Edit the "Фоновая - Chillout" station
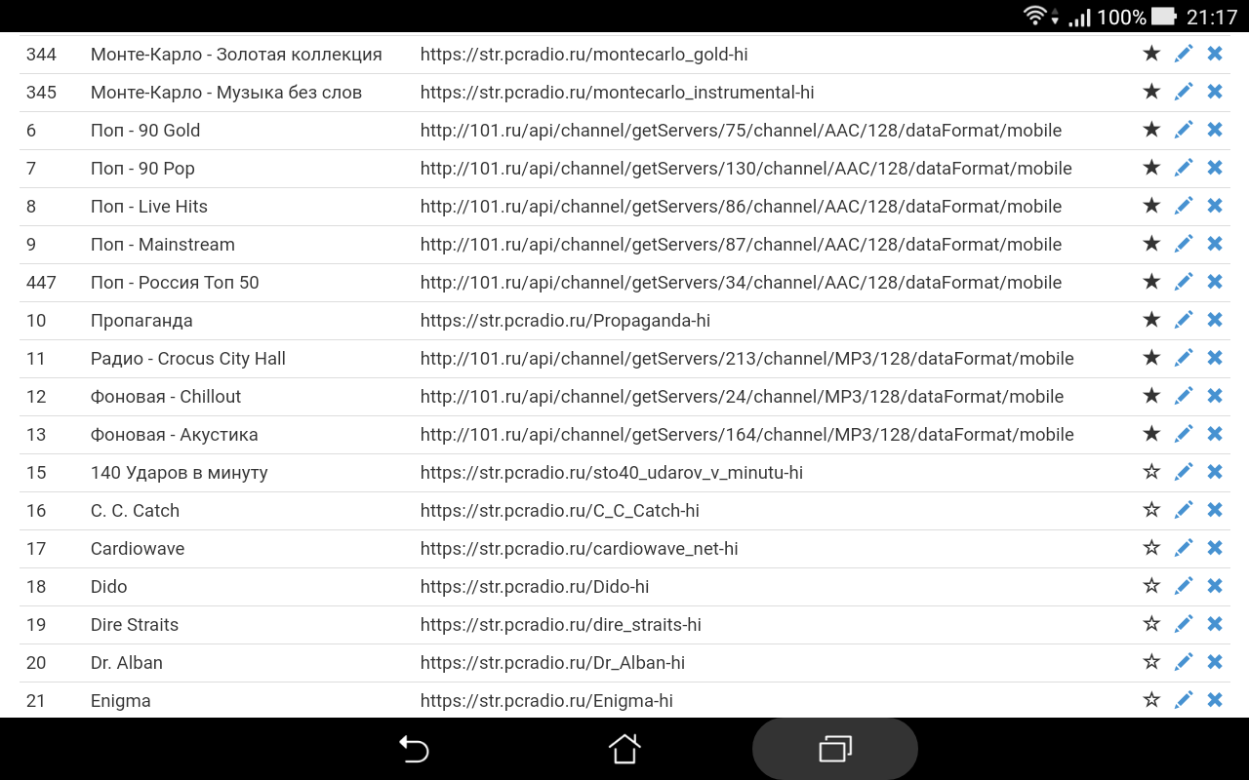1249x780 pixels. [x=1184, y=395]
